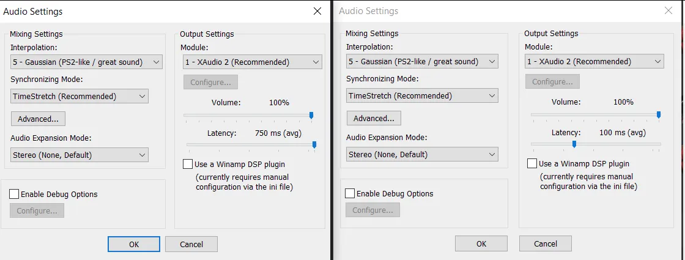685x260 pixels.
Task: Toggle Winamp DSP plugin checkbox in left dialog
Action: (x=188, y=164)
